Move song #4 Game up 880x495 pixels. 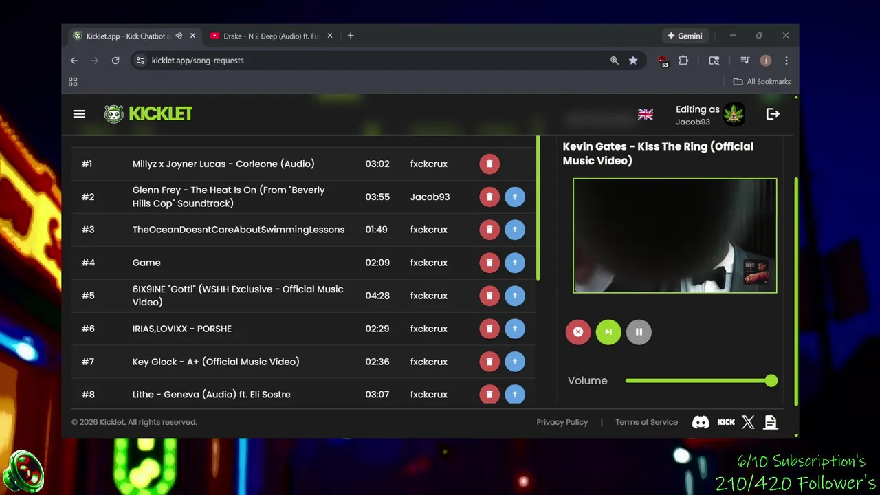click(515, 263)
